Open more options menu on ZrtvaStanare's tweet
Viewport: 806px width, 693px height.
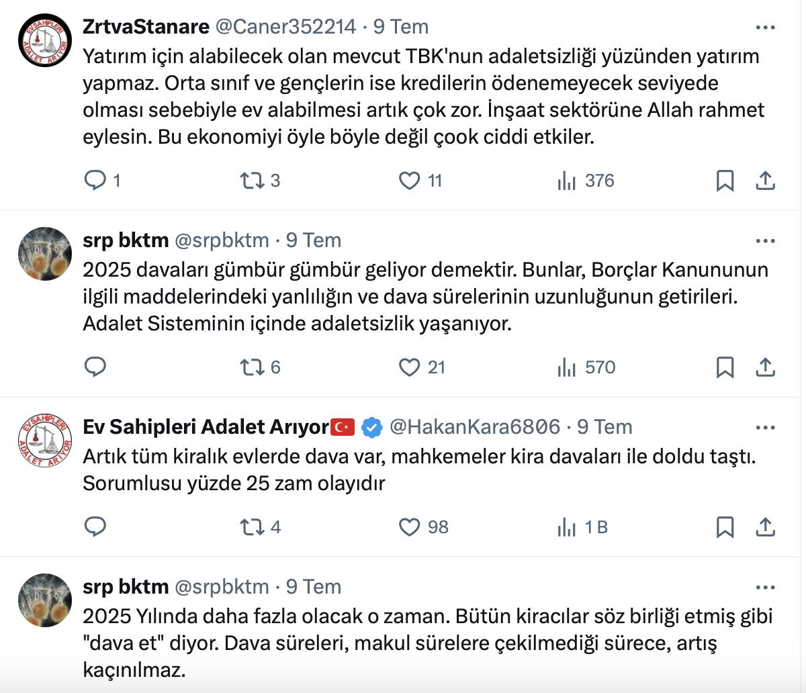click(766, 28)
